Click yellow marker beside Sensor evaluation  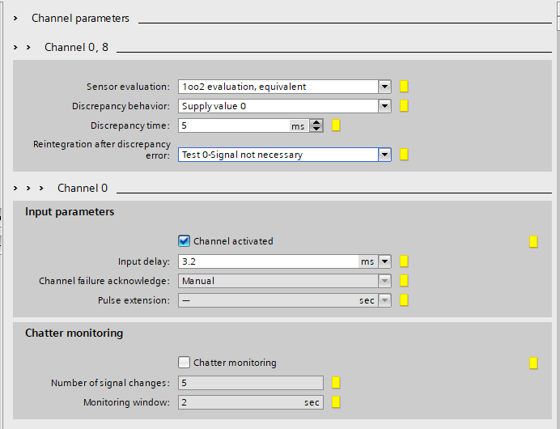[x=404, y=87]
